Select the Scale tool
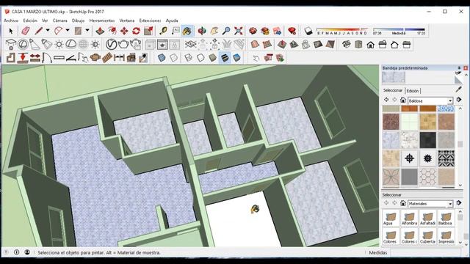 [148, 31]
